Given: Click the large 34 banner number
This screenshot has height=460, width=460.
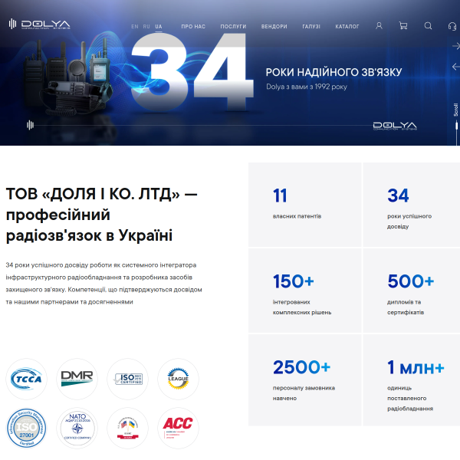Looking at the screenshot, I should pos(192,72).
